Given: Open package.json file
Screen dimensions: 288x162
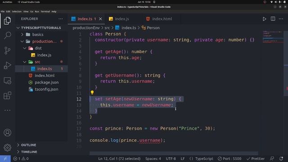Looking at the screenshot, I should point(46,82).
